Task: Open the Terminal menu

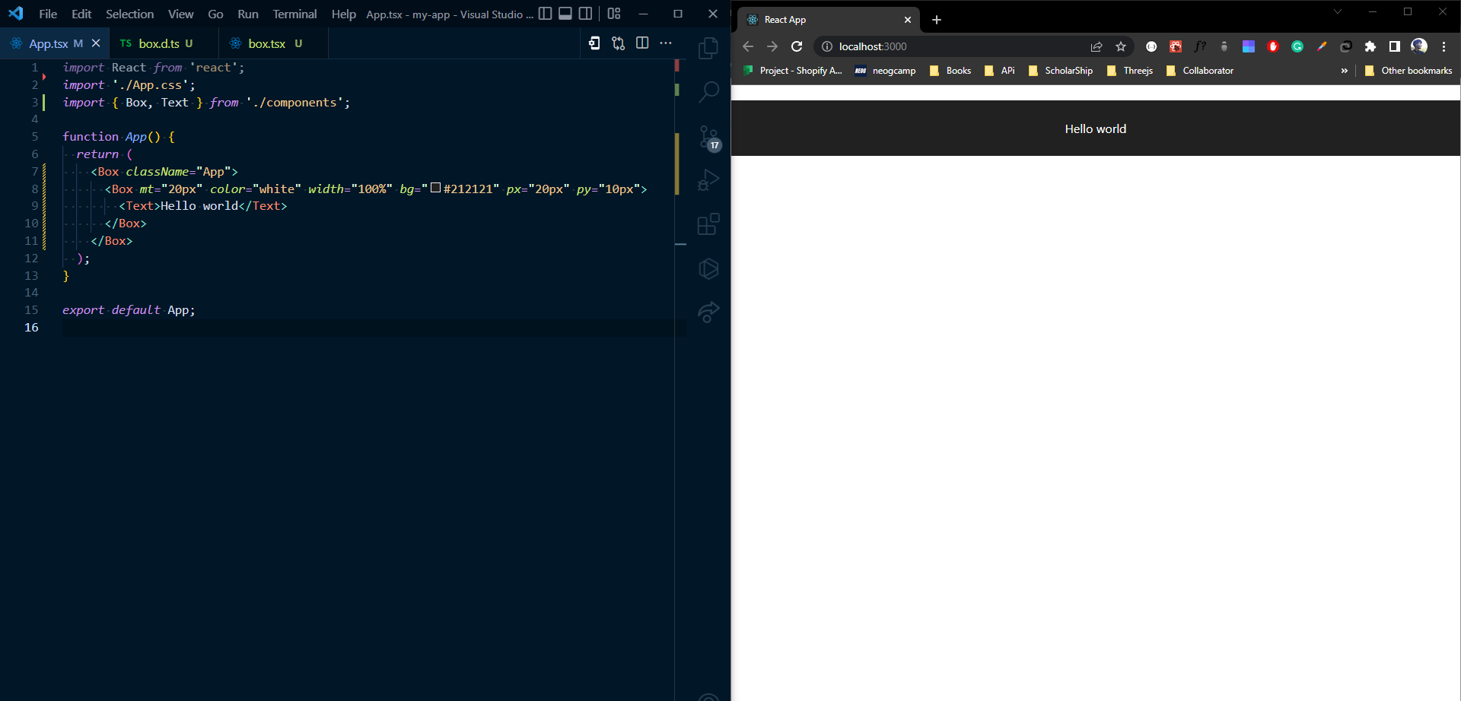Action: [294, 14]
